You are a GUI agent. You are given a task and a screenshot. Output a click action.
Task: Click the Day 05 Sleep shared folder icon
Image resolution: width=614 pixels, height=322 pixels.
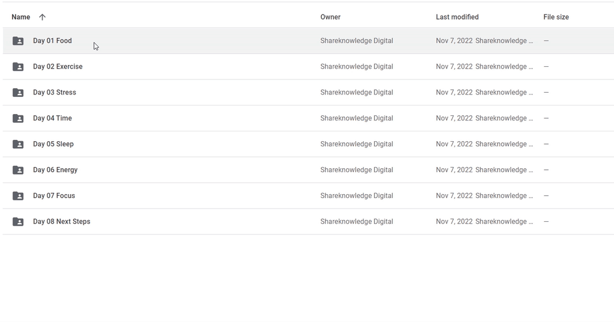point(18,144)
